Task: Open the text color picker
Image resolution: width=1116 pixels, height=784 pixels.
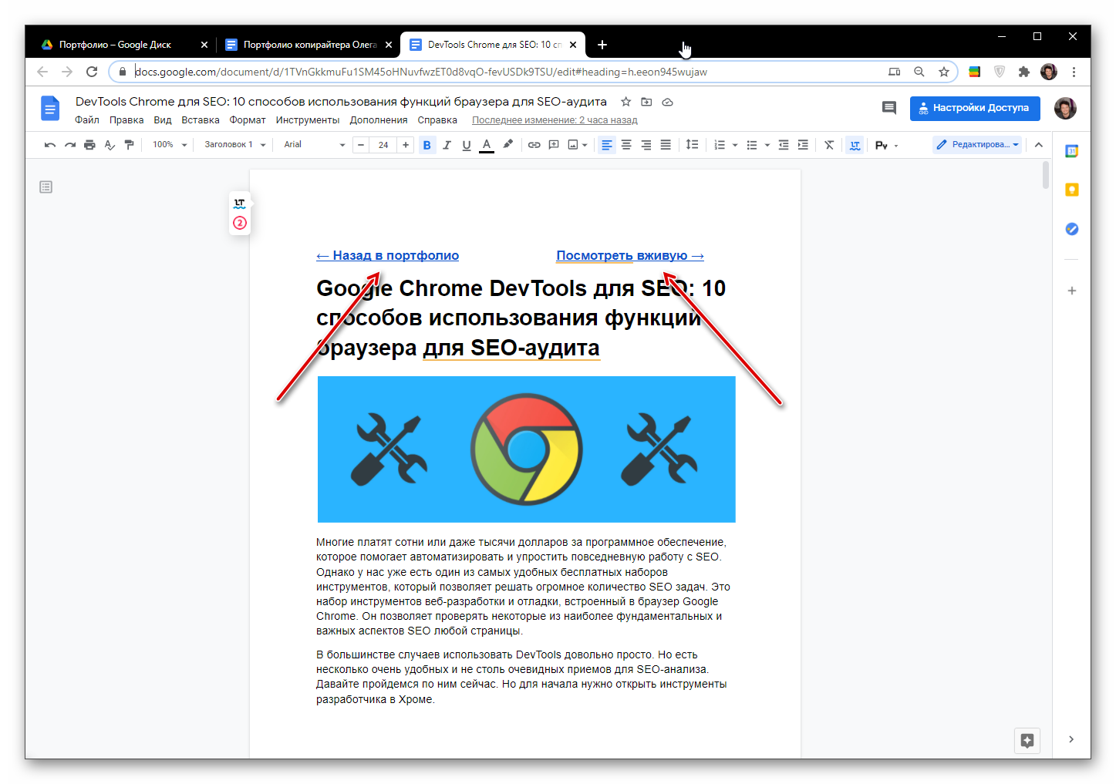Action: pos(486,145)
